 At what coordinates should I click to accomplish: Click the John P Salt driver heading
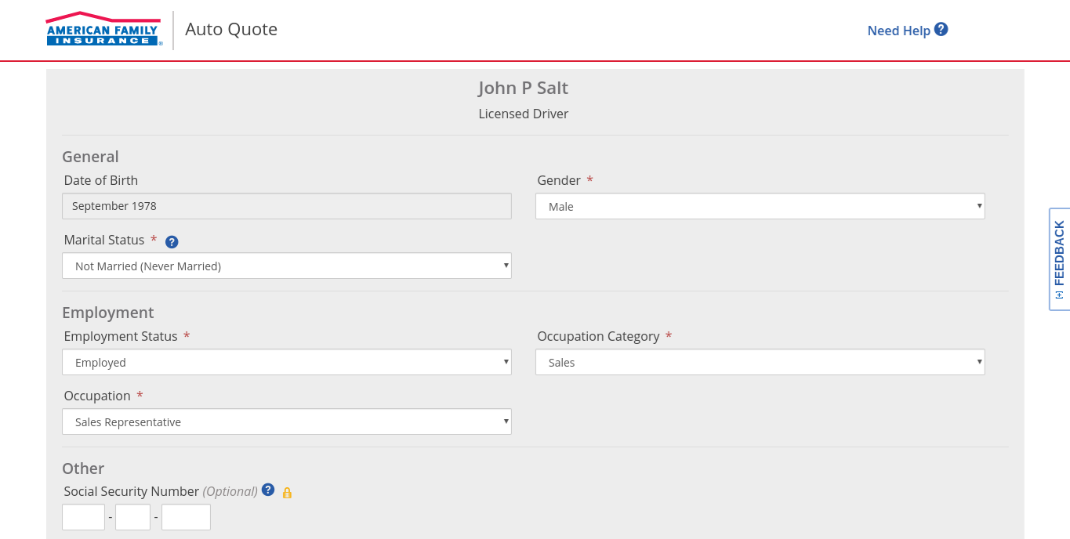point(523,88)
